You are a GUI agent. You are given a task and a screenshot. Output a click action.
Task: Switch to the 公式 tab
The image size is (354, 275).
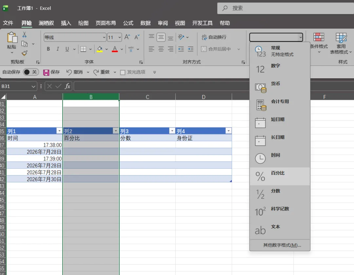[x=128, y=23]
